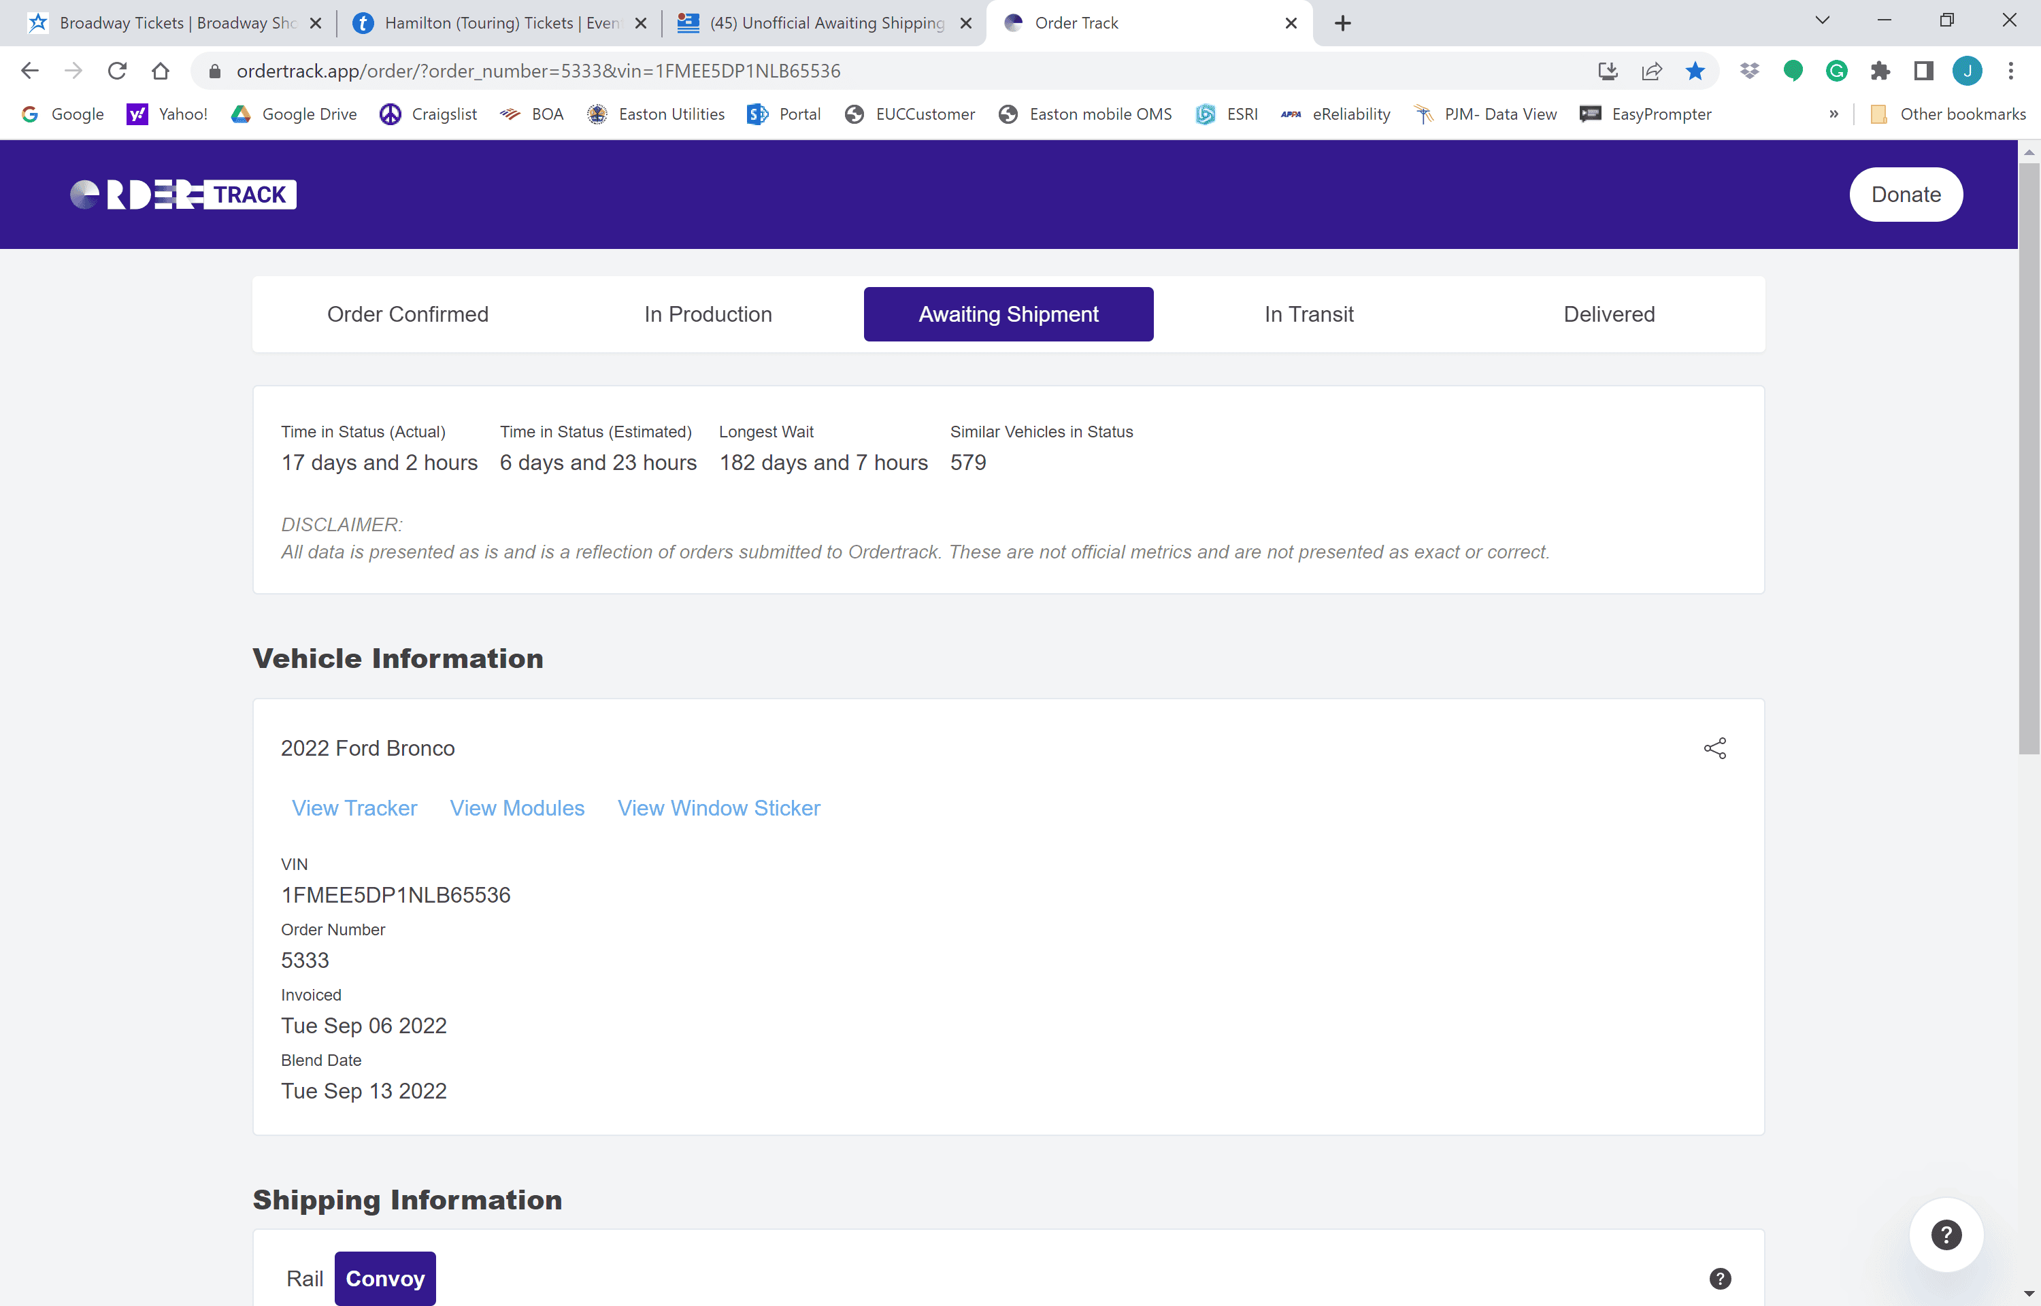This screenshot has height=1306, width=2041.
Task: Click the Ordertrack logo in the header
Action: (183, 195)
